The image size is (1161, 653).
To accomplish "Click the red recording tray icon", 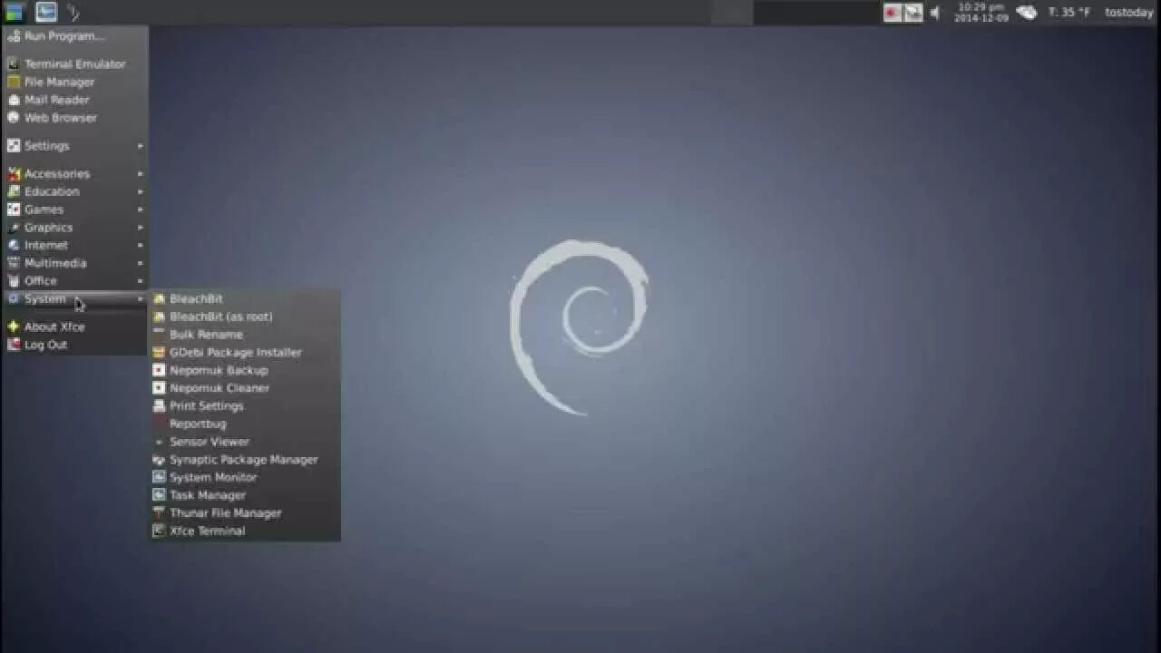I will pyautogui.click(x=893, y=13).
